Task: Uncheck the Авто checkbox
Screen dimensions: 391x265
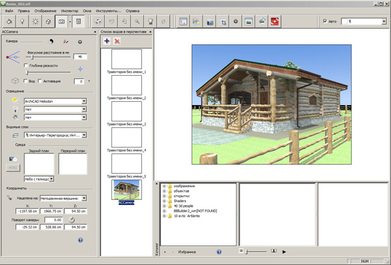Action: coord(326,22)
